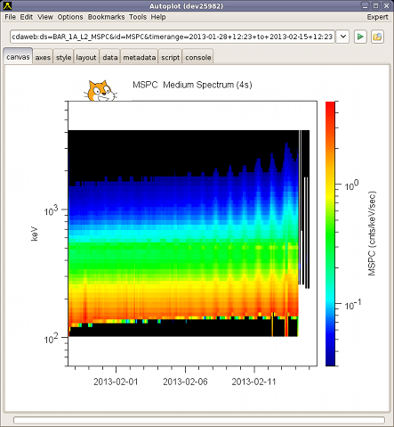
Task: Minimize the Autoplot window
Action: 365,5
